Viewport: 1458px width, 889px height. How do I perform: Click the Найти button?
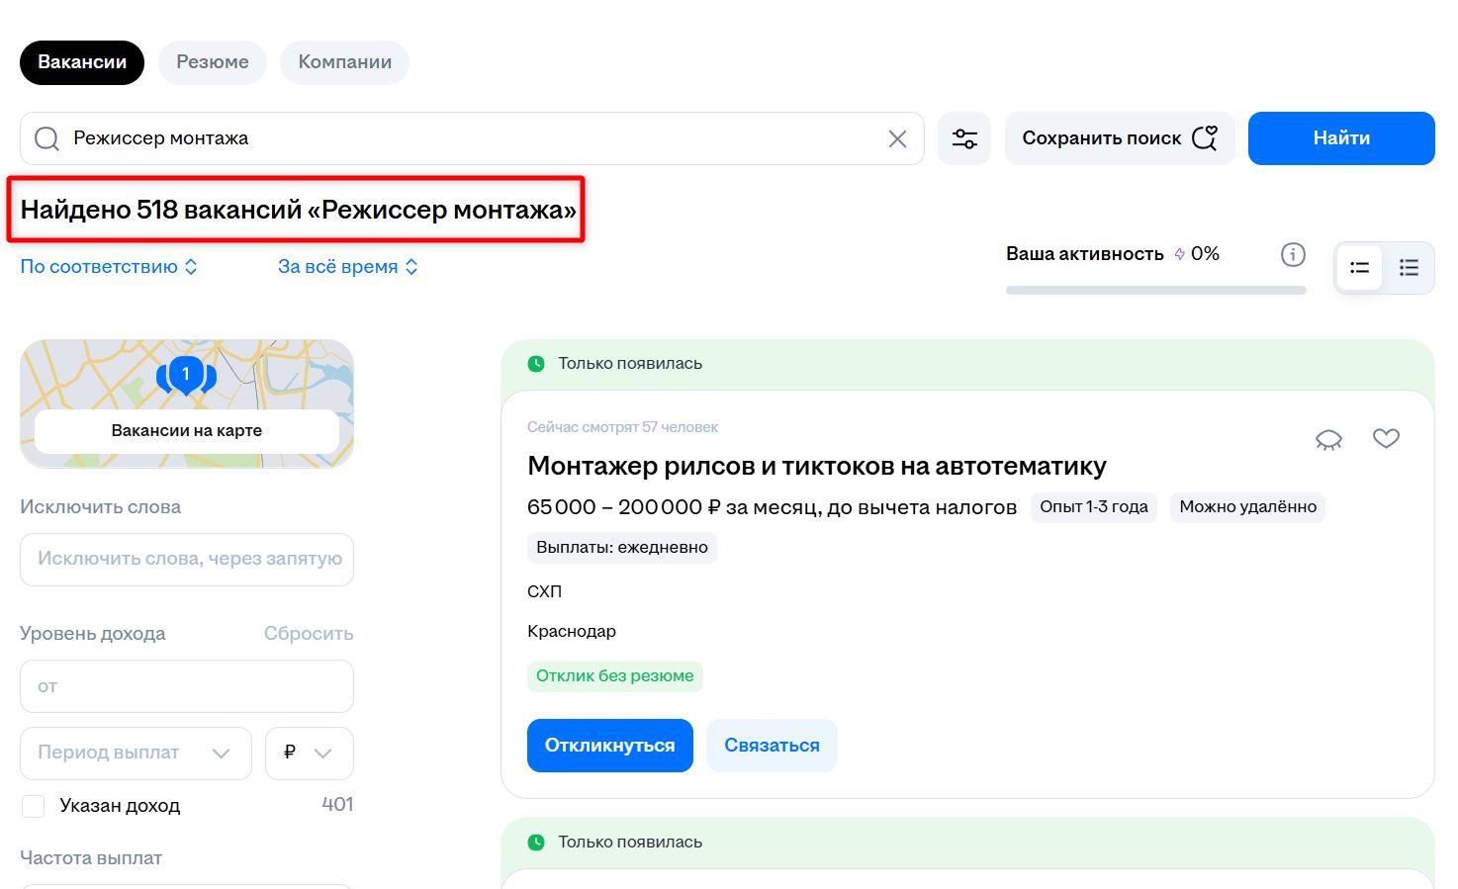coord(1341,138)
